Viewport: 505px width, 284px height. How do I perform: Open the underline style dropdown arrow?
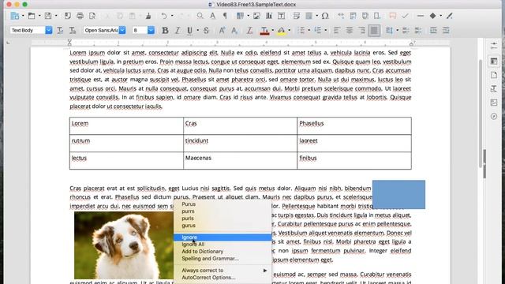click(197, 30)
